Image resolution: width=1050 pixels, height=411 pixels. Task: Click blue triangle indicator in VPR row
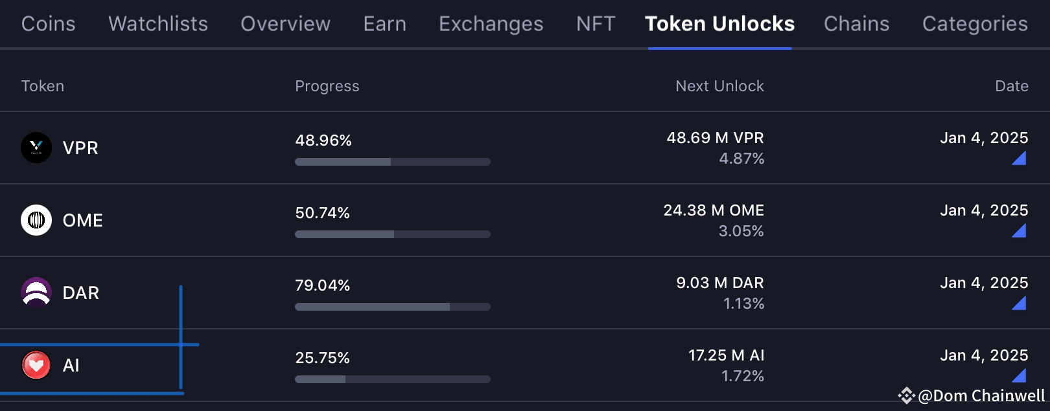pyautogui.click(x=1020, y=158)
